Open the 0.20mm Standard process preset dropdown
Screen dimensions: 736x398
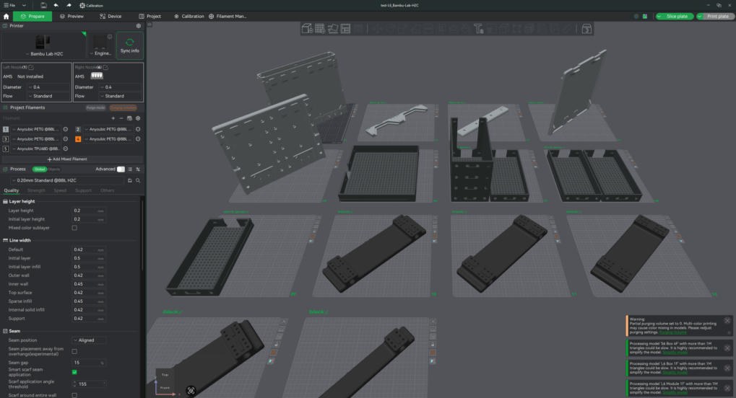pyautogui.click(x=68, y=180)
